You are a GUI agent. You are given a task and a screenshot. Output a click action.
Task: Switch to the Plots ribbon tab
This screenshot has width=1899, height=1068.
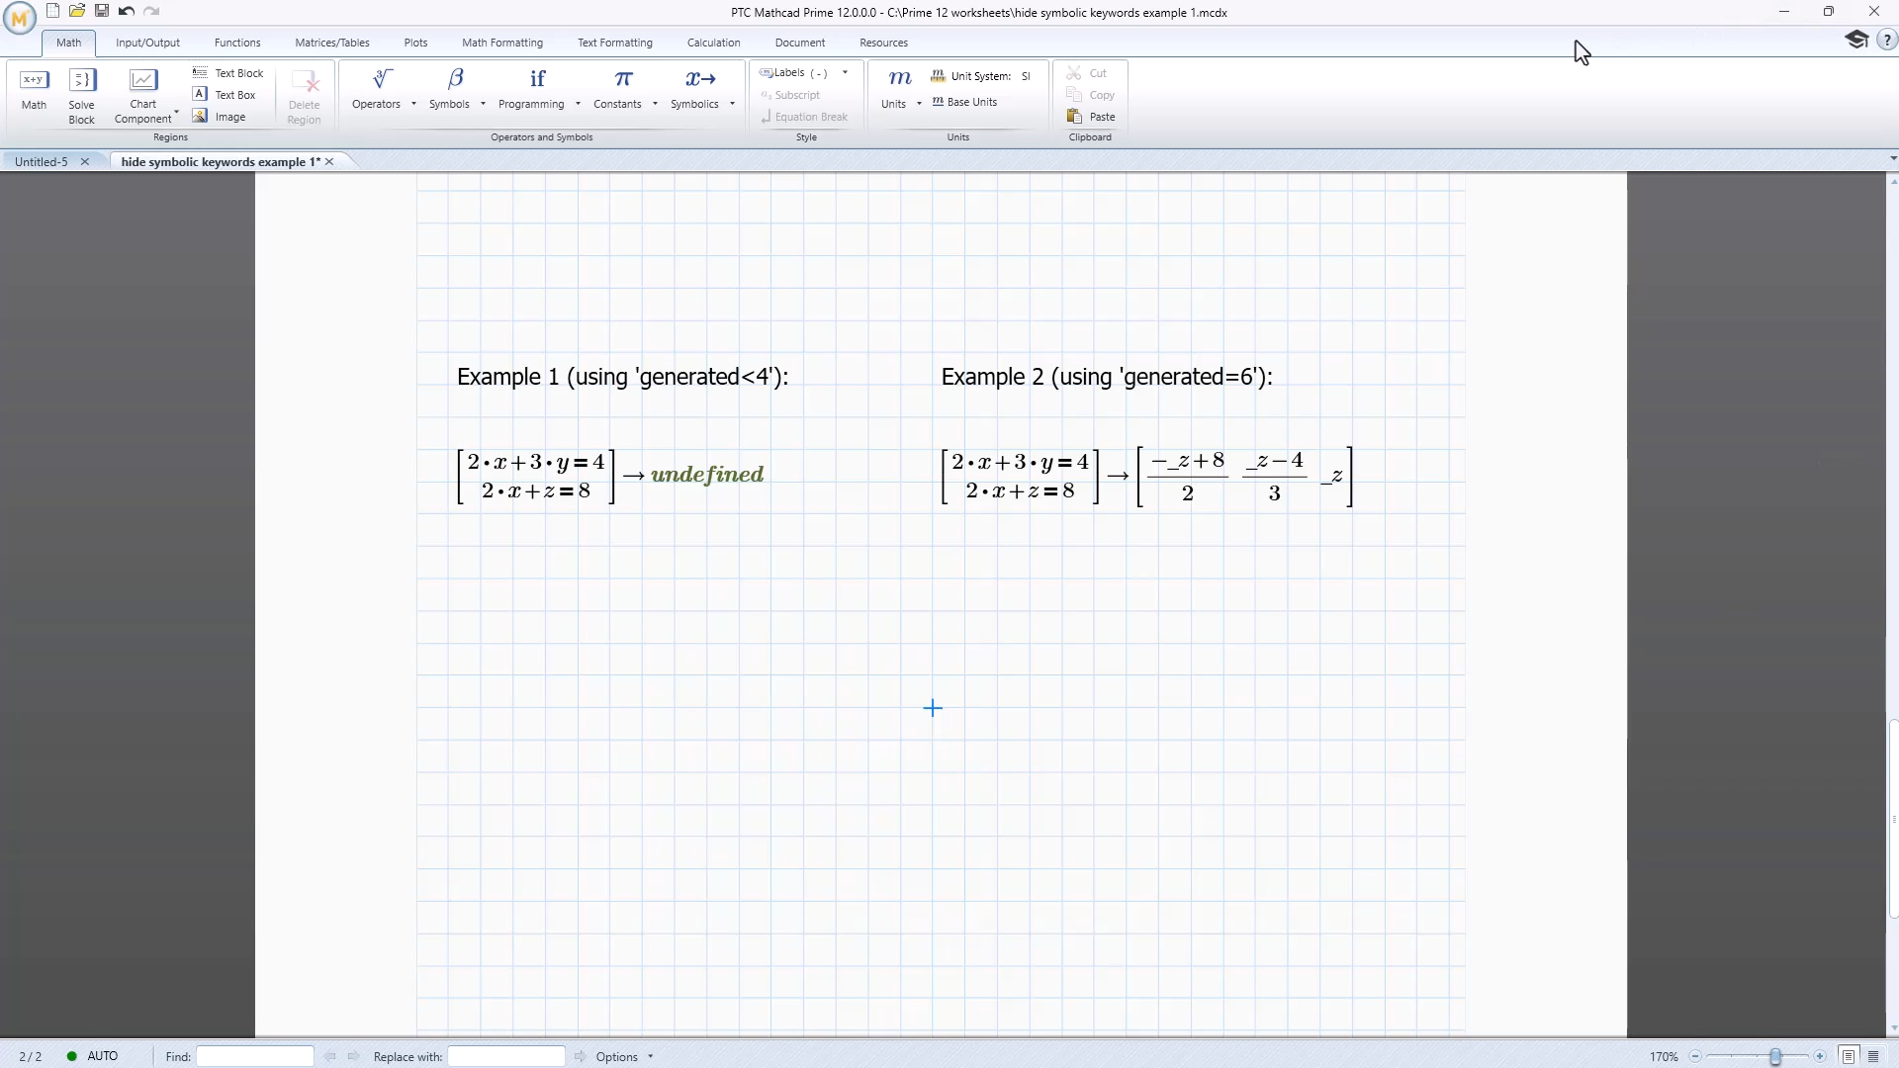point(416,43)
